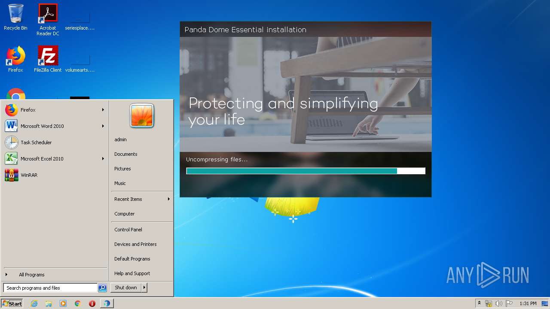Click the Microsoft Word 2010 icon
The image size is (550, 309).
[12, 126]
